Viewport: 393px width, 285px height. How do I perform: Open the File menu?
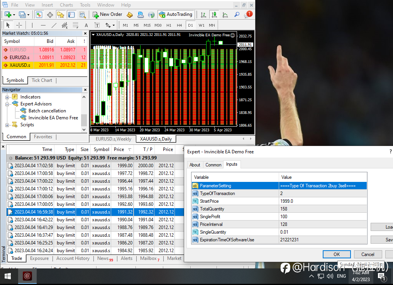tap(15, 5)
